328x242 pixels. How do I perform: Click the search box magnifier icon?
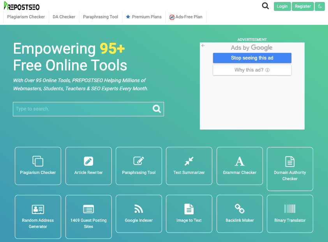point(157,109)
